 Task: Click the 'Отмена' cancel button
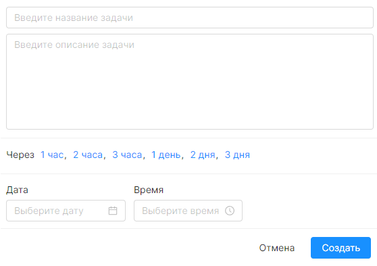pyautogui.click(x=277, y=248)
